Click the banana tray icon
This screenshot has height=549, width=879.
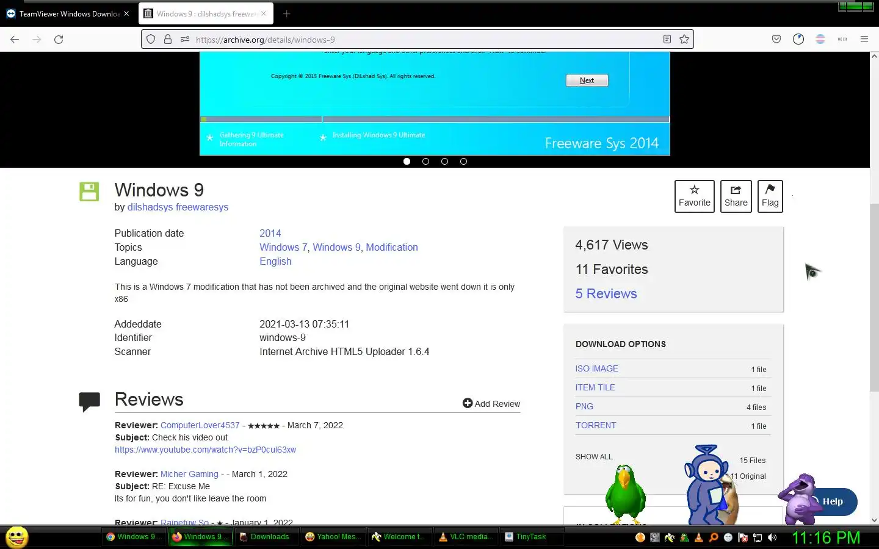pos(670,537)
